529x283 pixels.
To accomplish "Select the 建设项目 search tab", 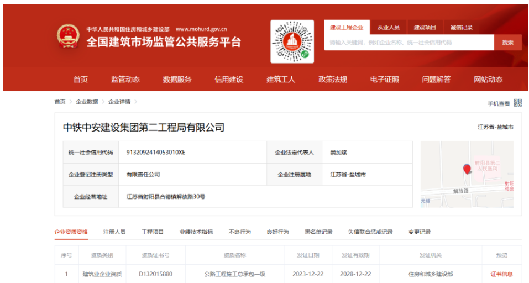I will (x=425, y=27).
